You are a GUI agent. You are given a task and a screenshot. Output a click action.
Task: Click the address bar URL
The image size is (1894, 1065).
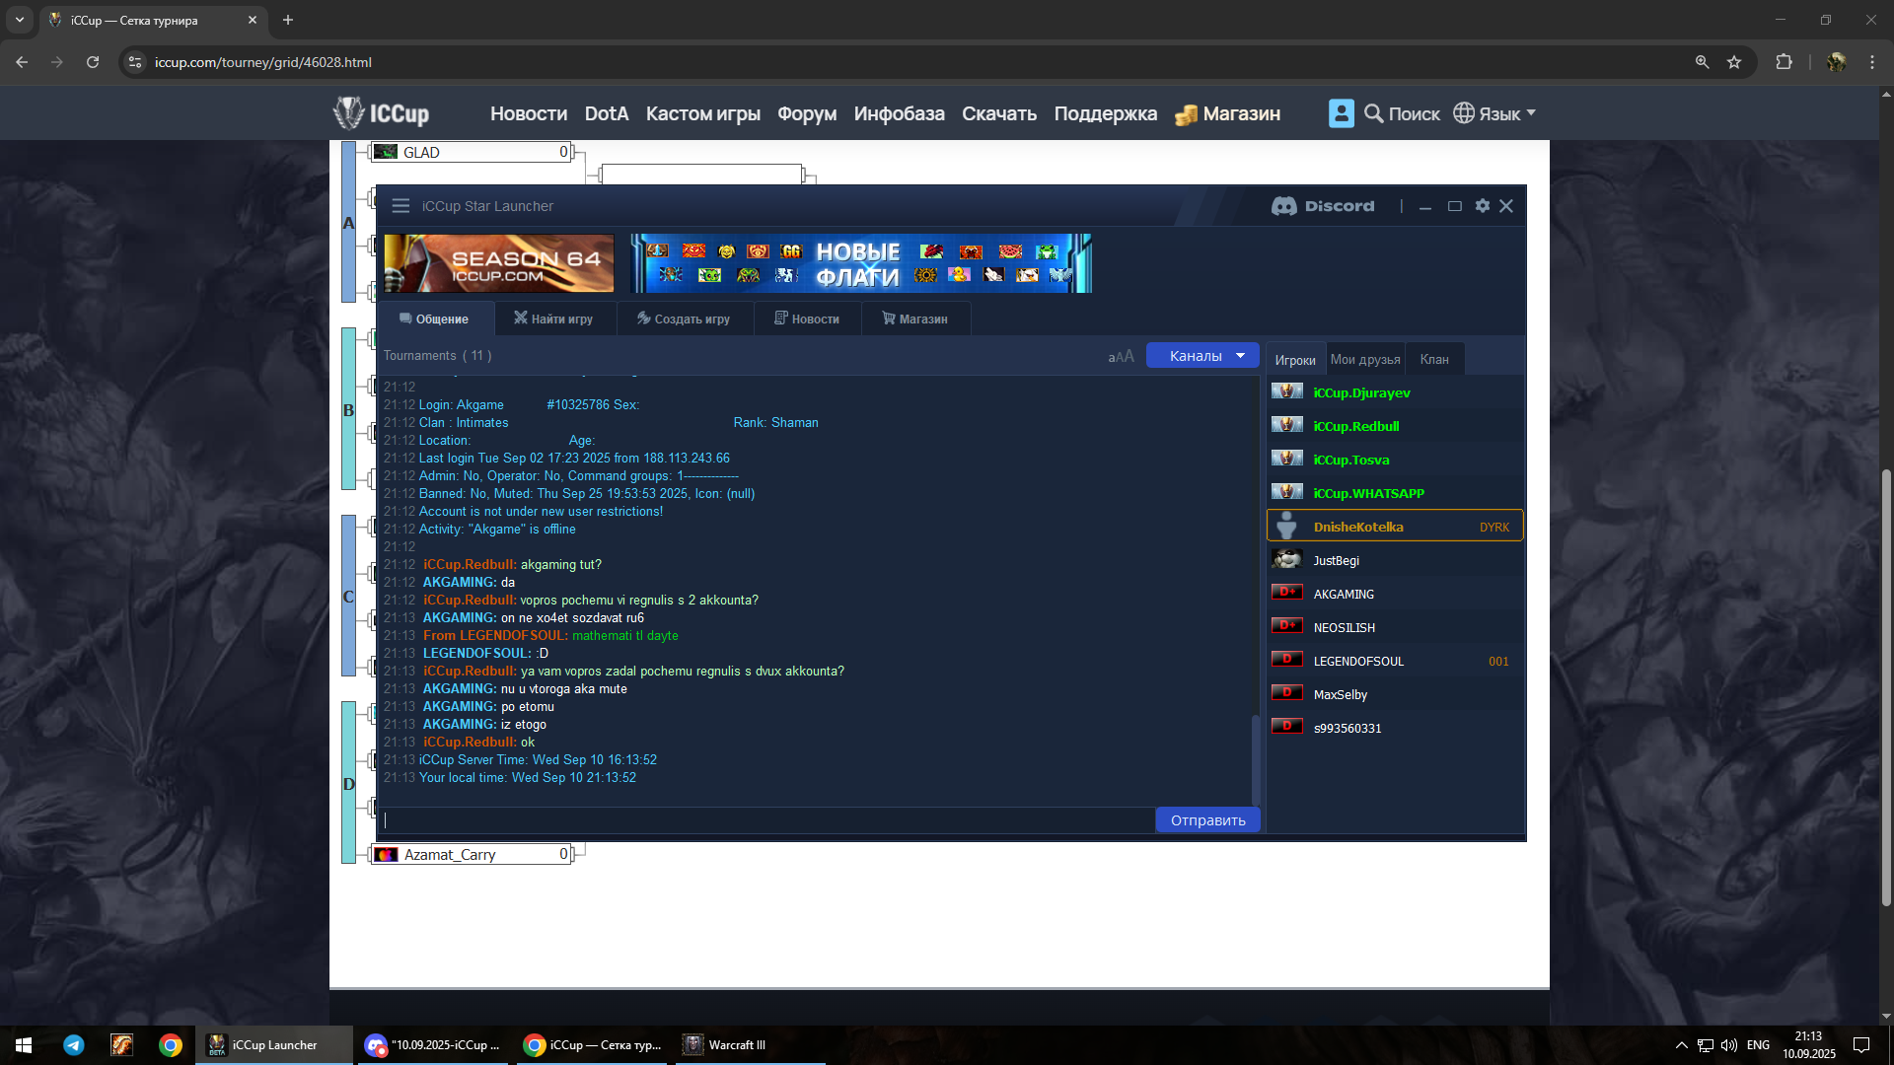coord(263,62)
